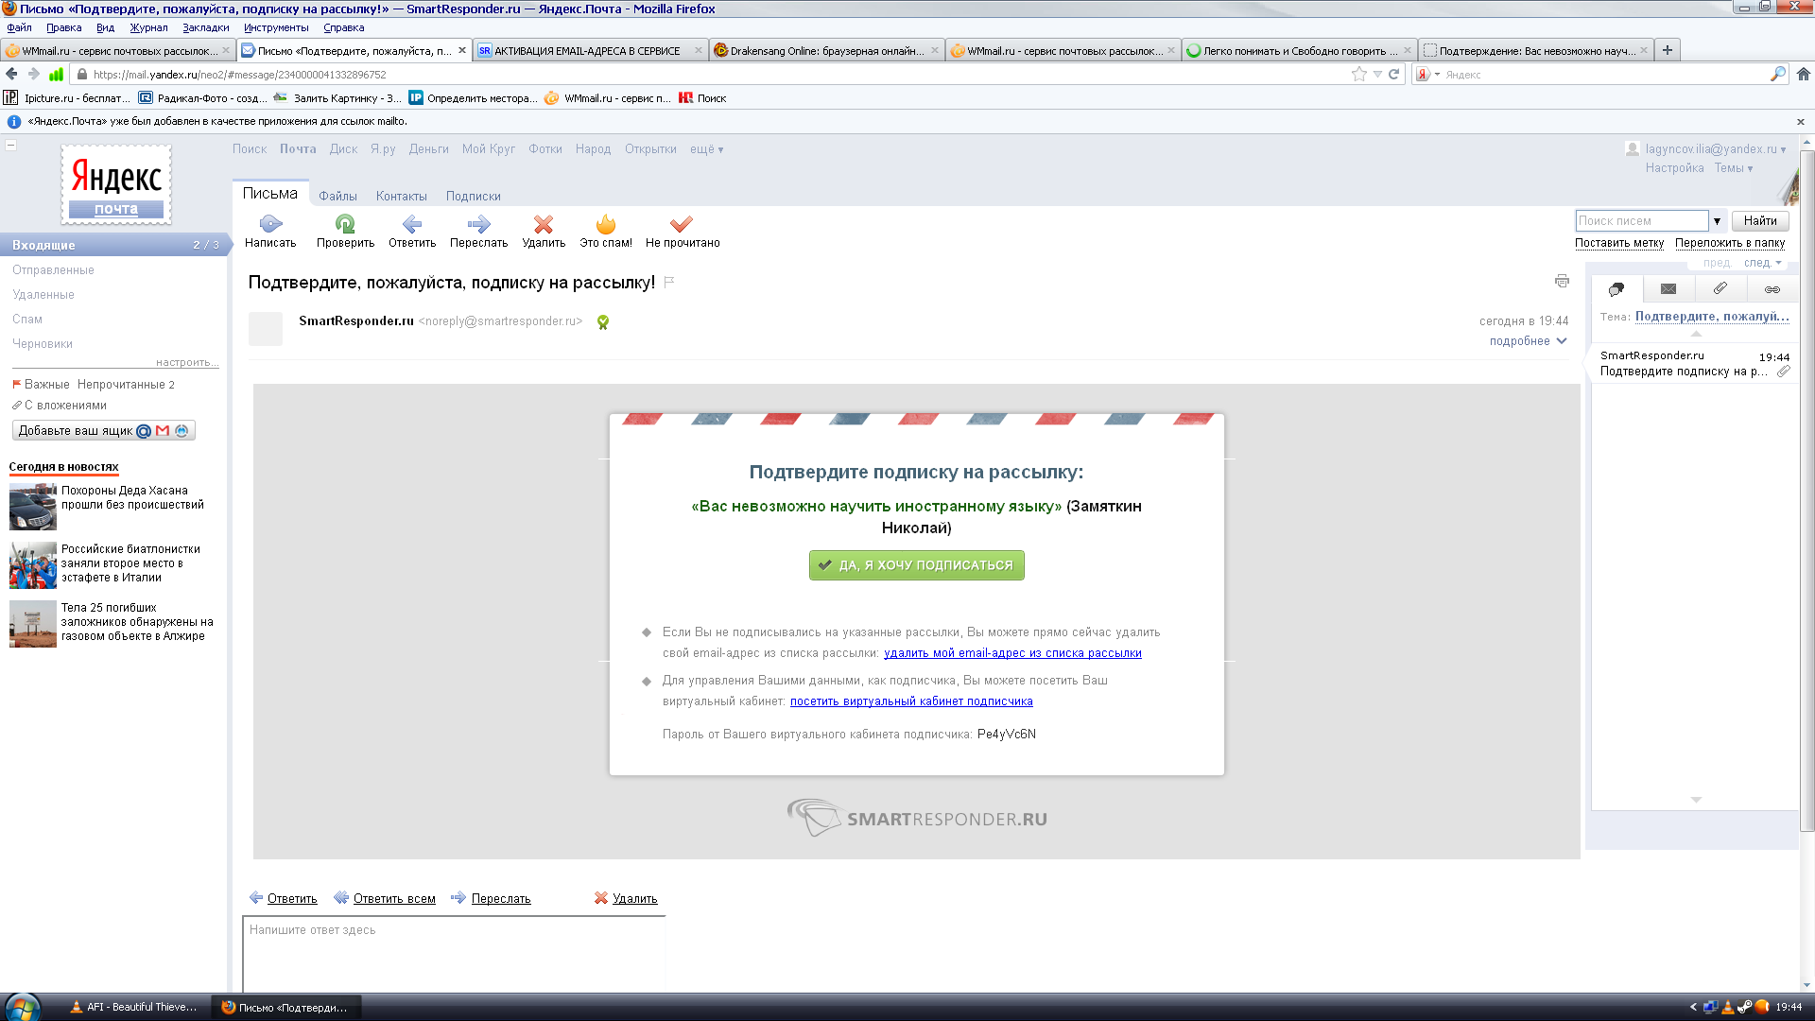Click in the Поиск писем search field
Screen dimensions: 1815x1021
click(1642, 221)
